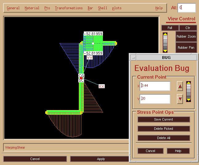The width and height of the screenshot is (199, 165).
Task: Open the Transformations menu
Action: pyautogui.click(x=69, y=8)
